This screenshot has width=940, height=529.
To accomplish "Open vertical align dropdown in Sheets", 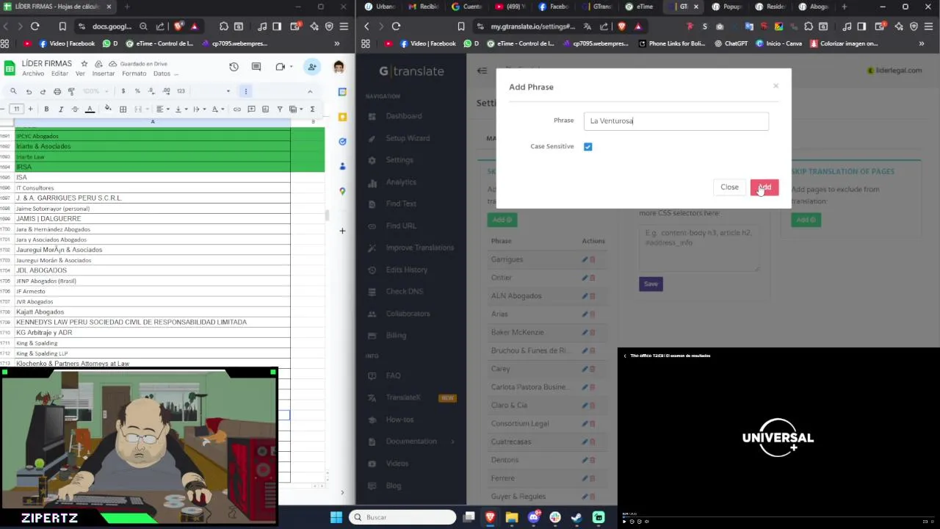I will pos(181,109).
